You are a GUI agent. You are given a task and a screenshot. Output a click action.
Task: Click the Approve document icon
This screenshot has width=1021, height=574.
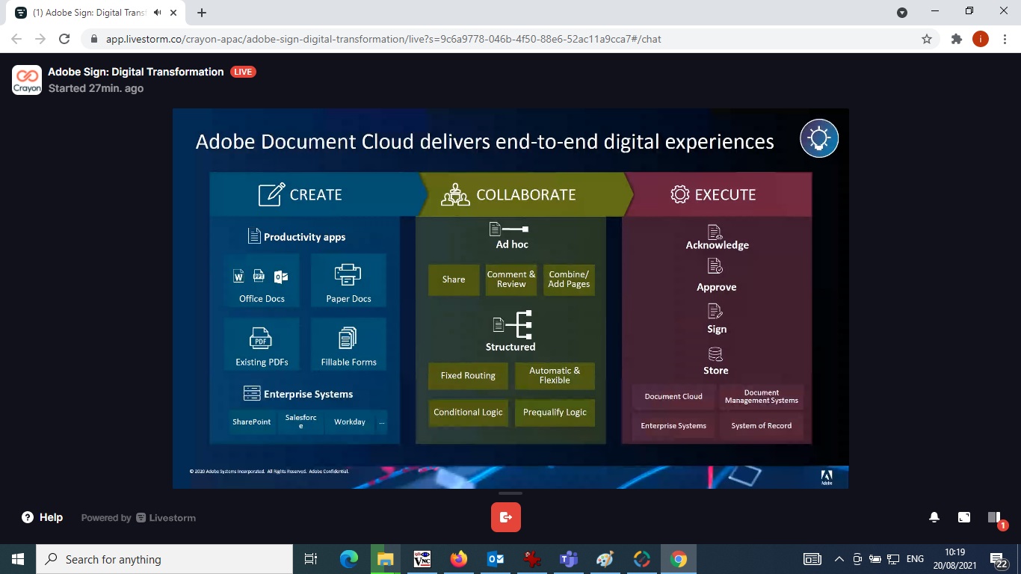coord(715,266)
